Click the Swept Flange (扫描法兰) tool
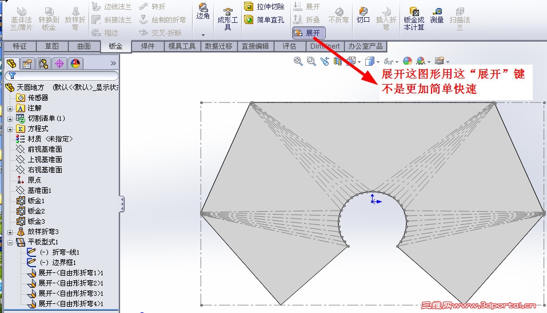This screenshot has height=313, width=547. pyautogui.click(x=460, y=19)
